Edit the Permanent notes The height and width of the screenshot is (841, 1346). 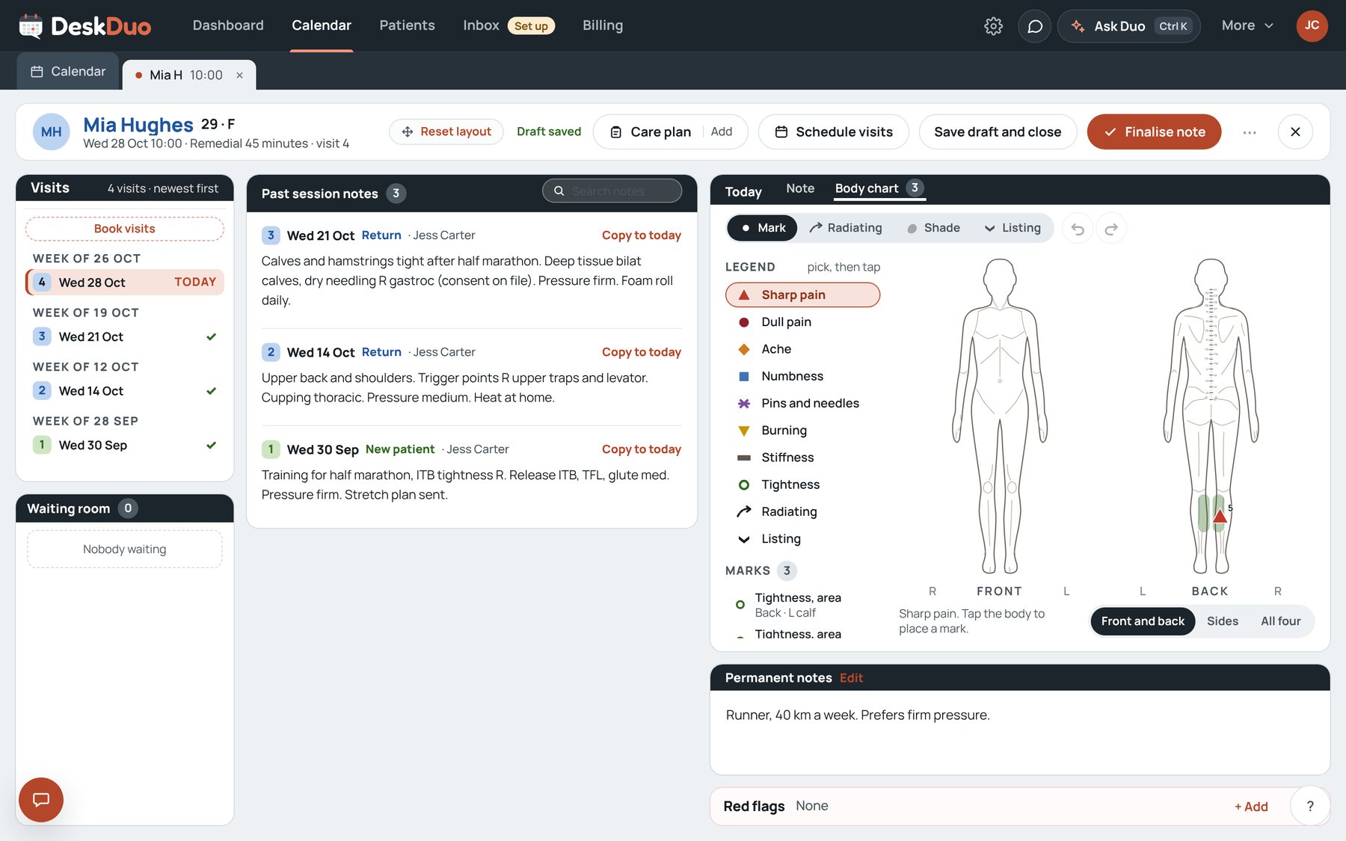pos(851,678)
